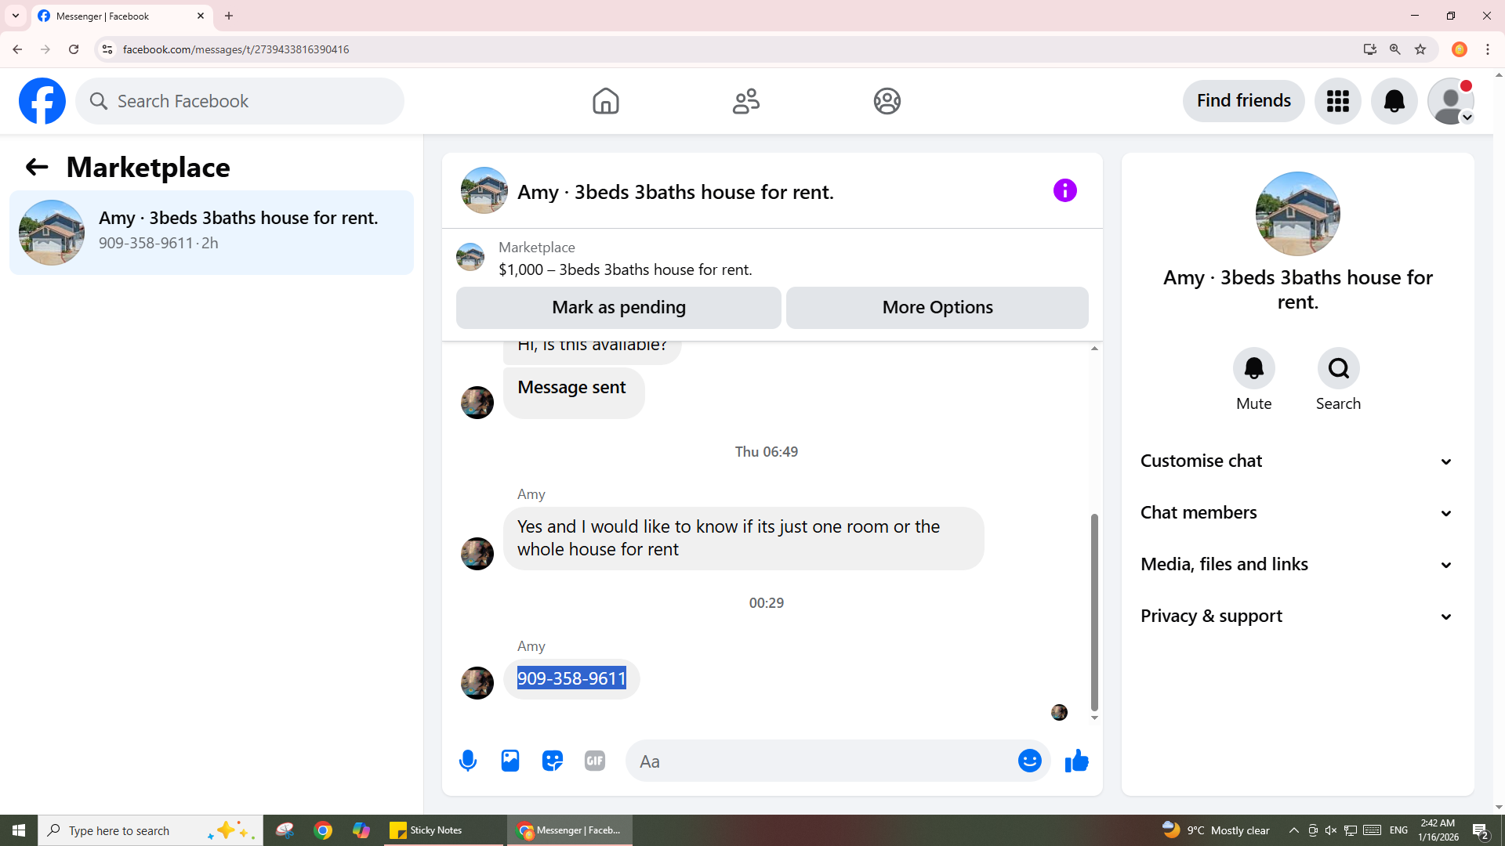Open the notifications bell in the top bar
Screen dimensions: 1505x846
click(x=1394, y=101)
